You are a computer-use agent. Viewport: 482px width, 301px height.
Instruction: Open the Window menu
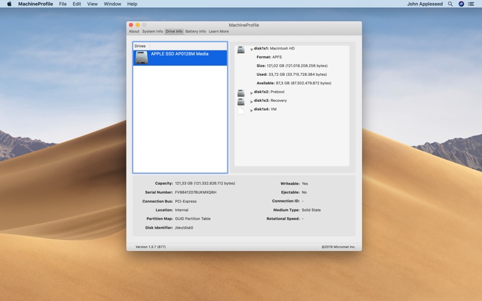point(112,4)
